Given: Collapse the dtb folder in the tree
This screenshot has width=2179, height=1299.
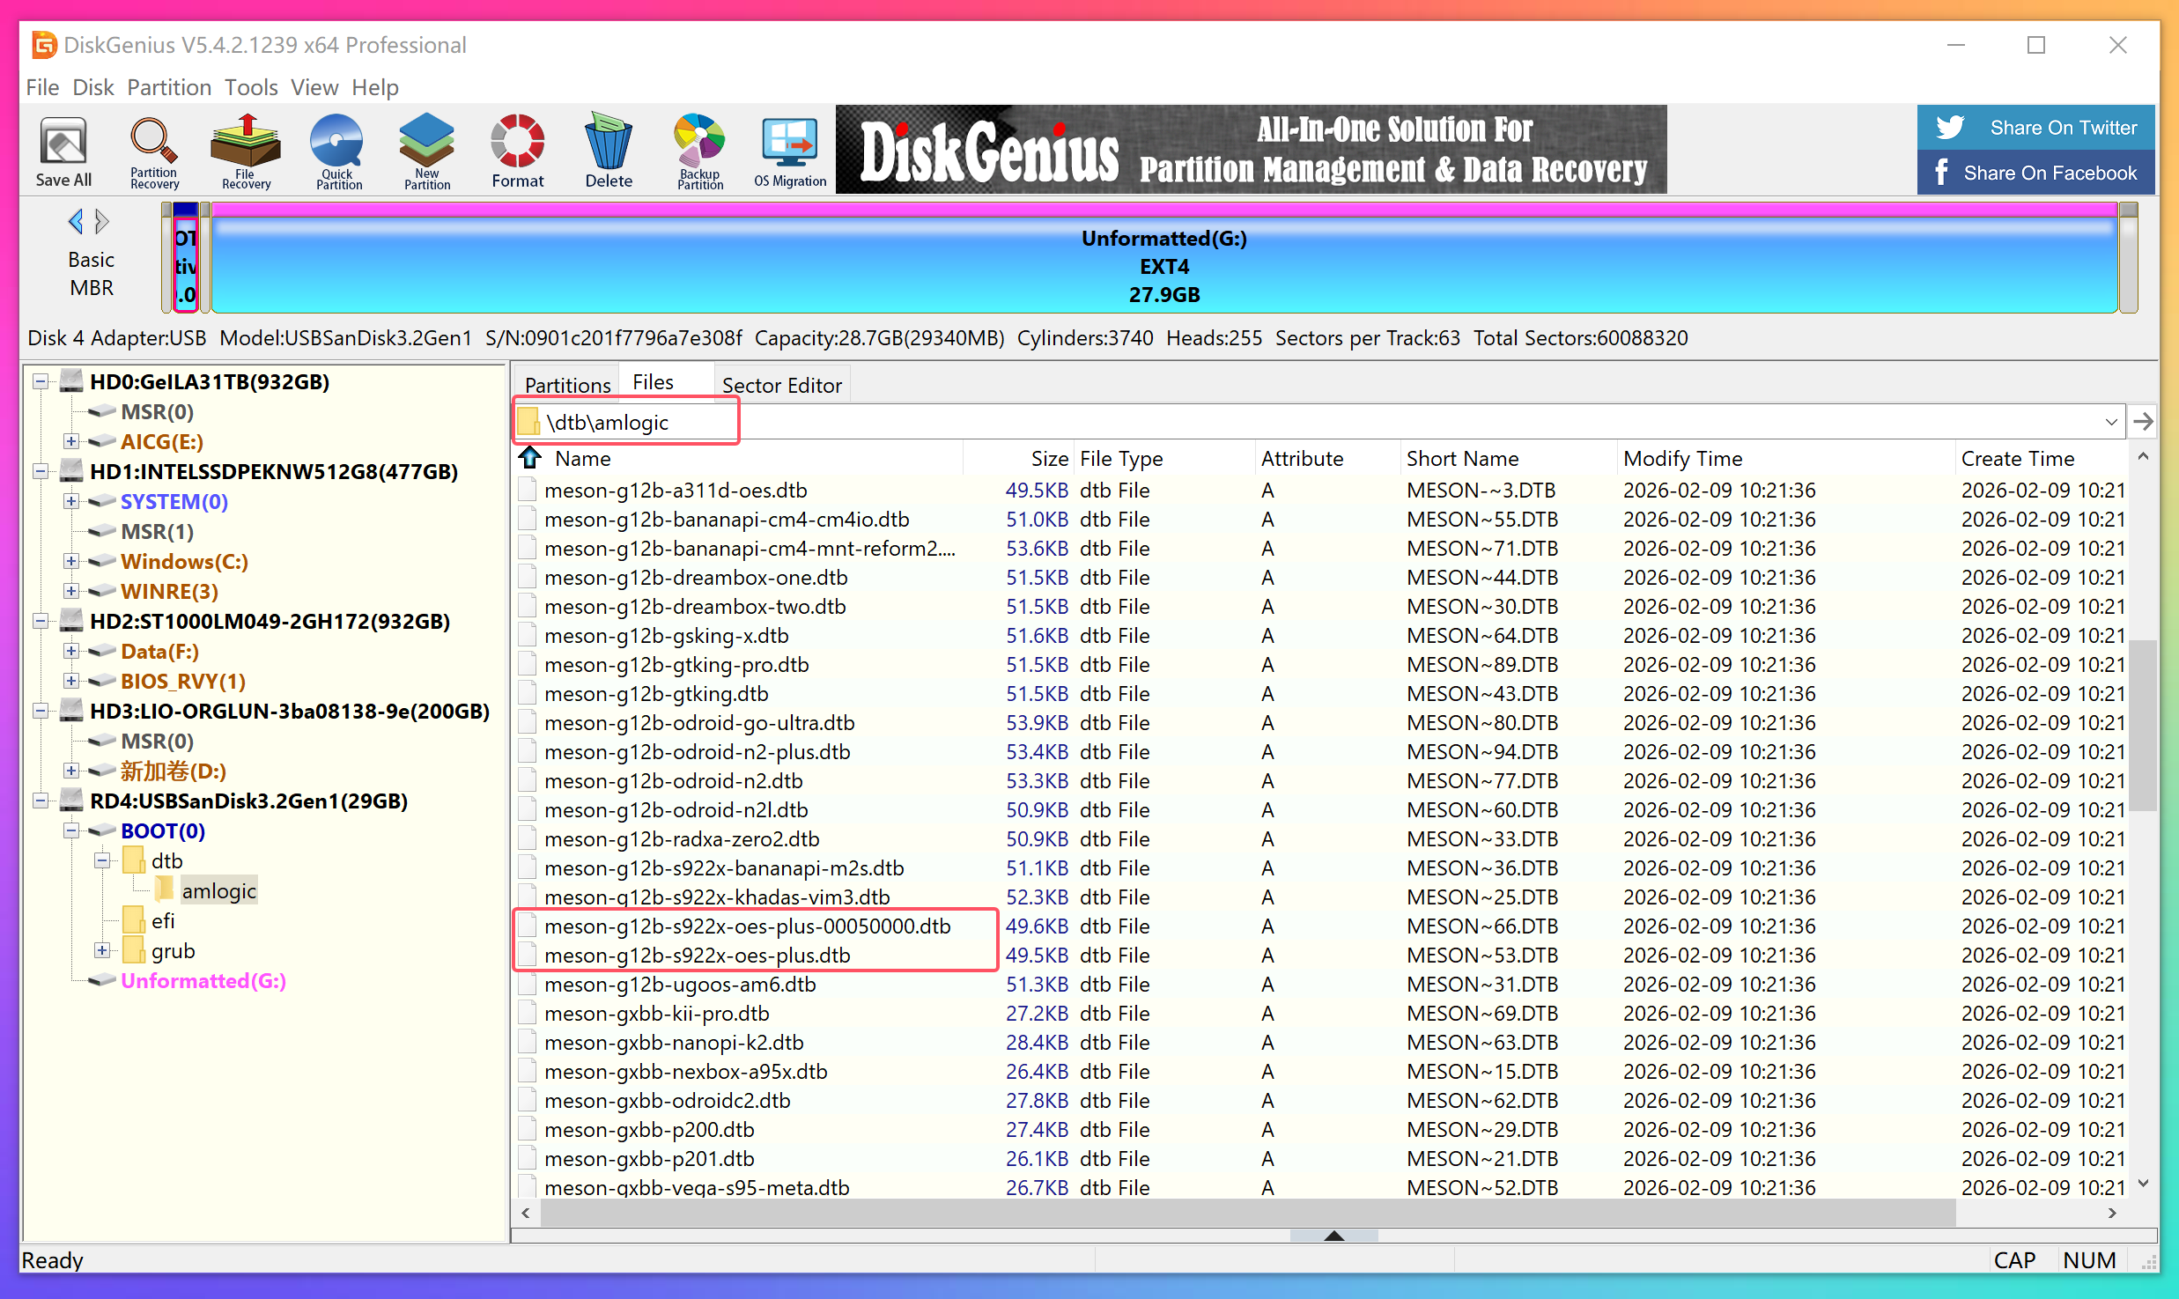Looking at the screenshot, I should click(102, 860).
